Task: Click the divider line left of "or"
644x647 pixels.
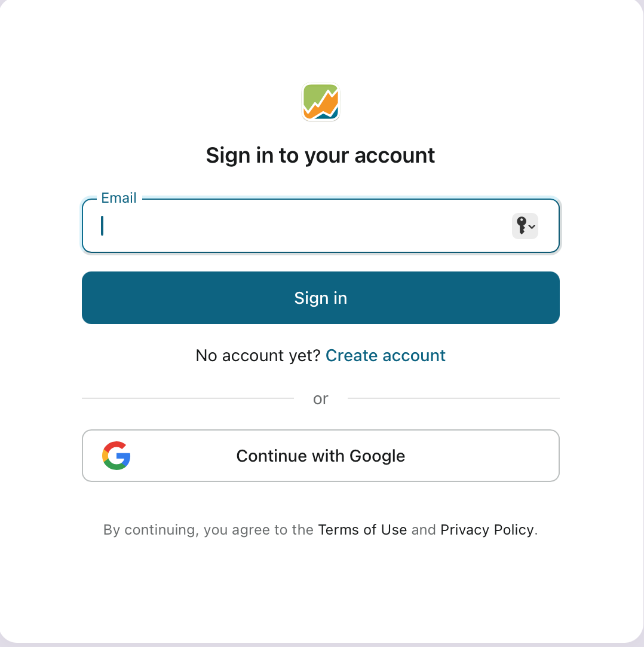Action: (188, 398)
